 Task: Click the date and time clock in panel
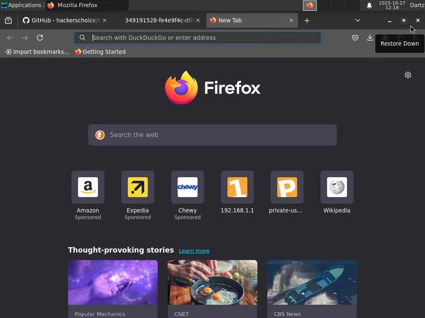tap(392, 5)
